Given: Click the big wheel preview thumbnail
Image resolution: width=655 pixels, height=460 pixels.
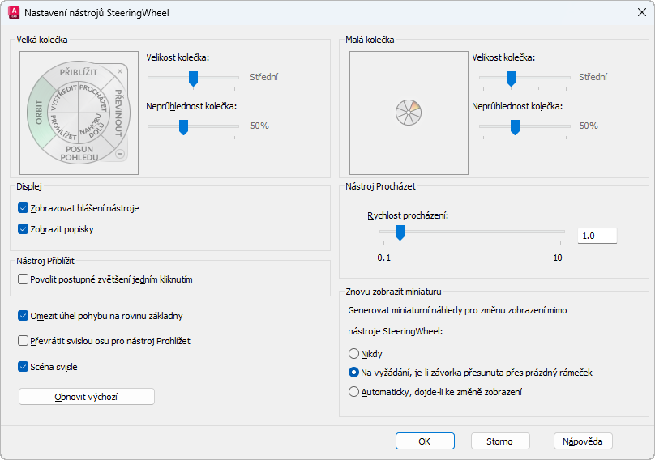Looking at the screenshot, I should point(79,113).
